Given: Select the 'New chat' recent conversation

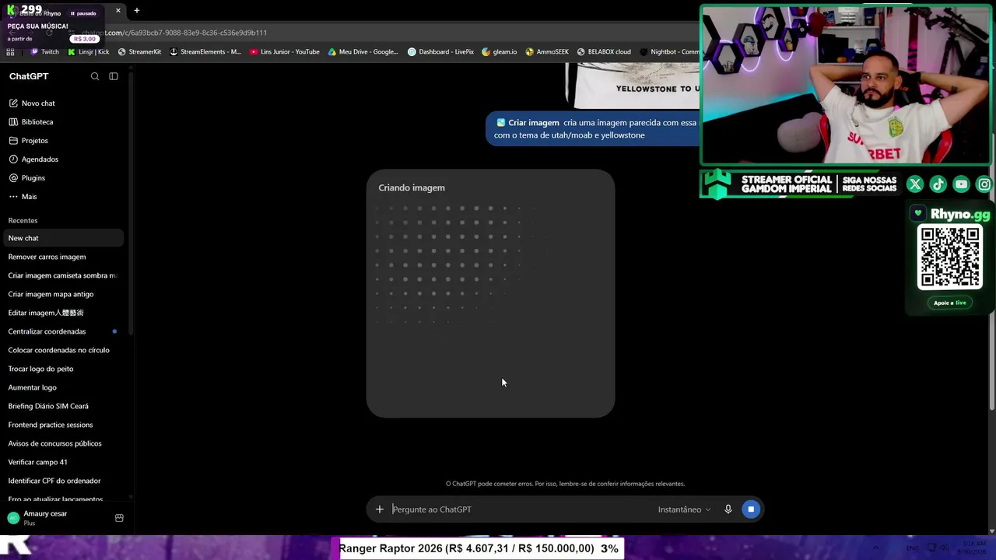Looking at the screenshot, I should click(x=62, y=238).
